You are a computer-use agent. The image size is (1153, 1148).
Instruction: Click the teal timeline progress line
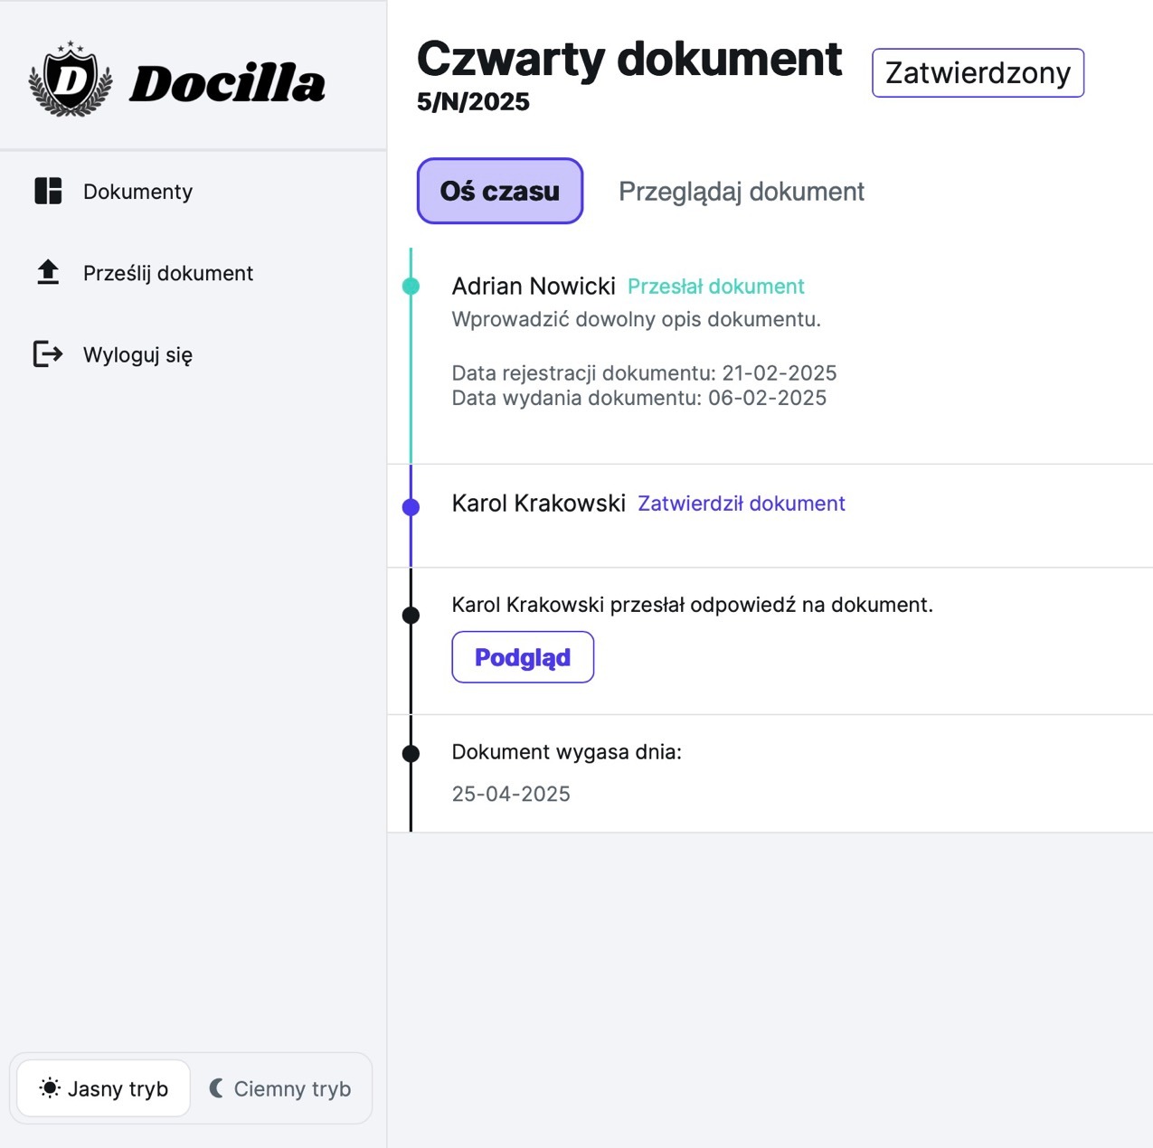412,389
